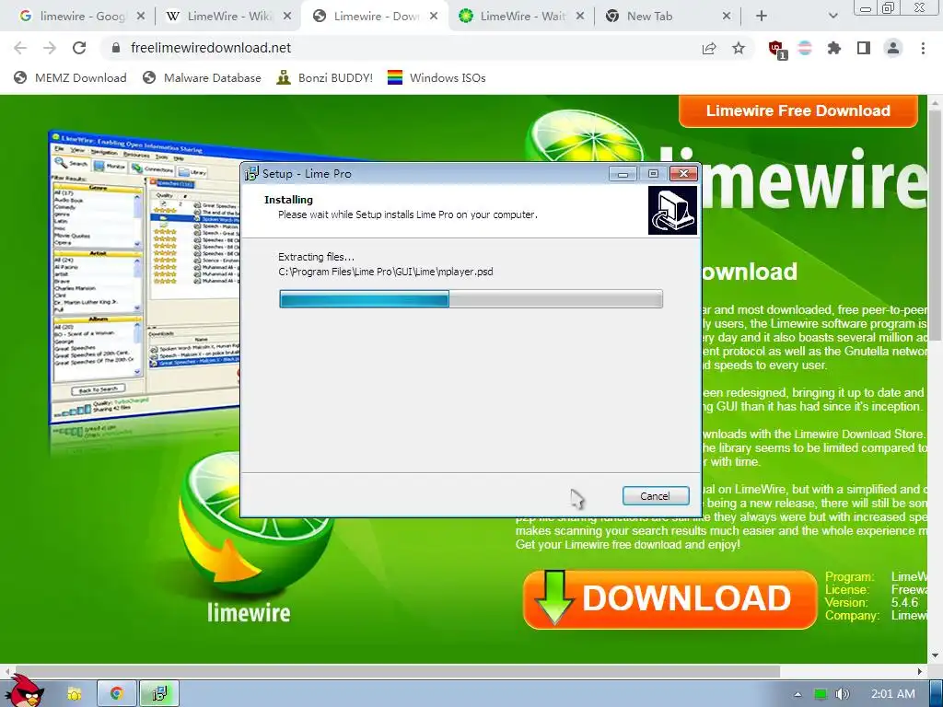Click the installation progress bar
943x707 pixels.
(471, 299)
